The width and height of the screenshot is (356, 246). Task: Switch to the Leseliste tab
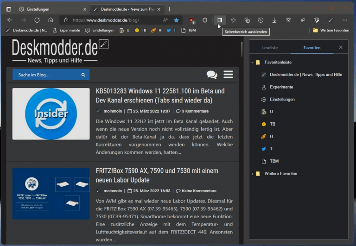270,48
